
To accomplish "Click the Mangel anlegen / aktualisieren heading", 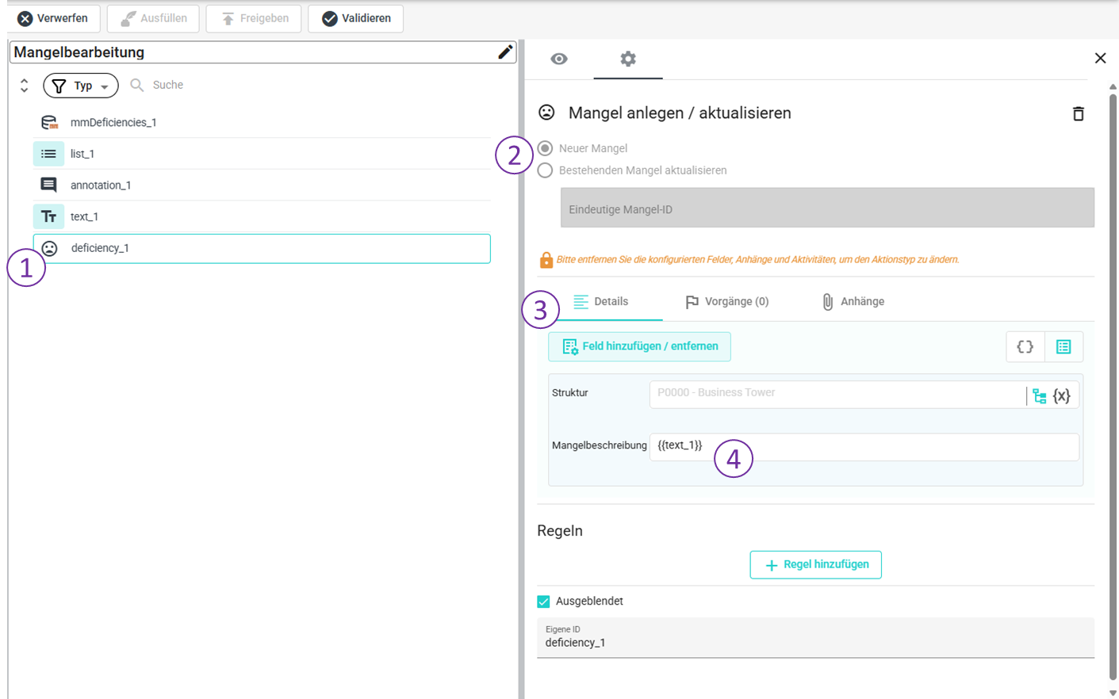I will [680, 113].
